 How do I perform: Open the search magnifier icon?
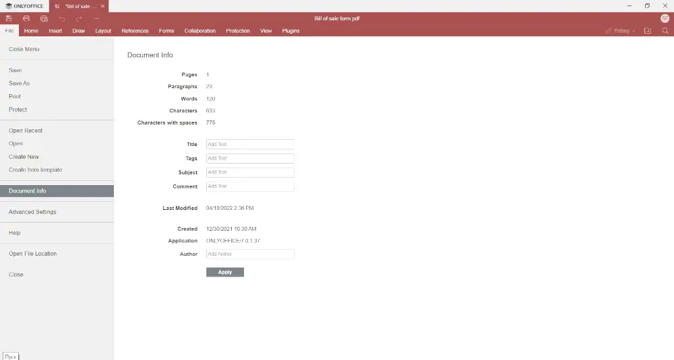pyautogui.click(x=665, y=31)
